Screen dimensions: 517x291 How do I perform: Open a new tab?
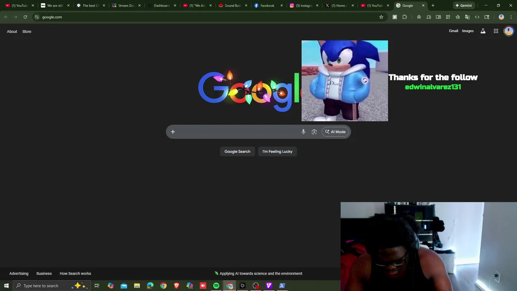coord(433,6)
